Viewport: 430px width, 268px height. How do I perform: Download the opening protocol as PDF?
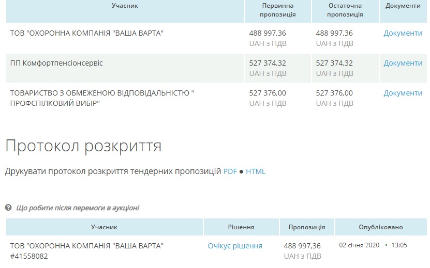point(230,171)
